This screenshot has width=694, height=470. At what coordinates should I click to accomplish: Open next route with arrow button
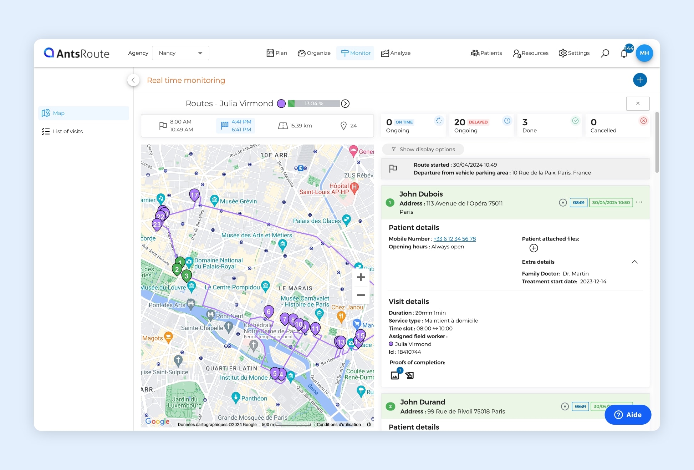(345, 103)
